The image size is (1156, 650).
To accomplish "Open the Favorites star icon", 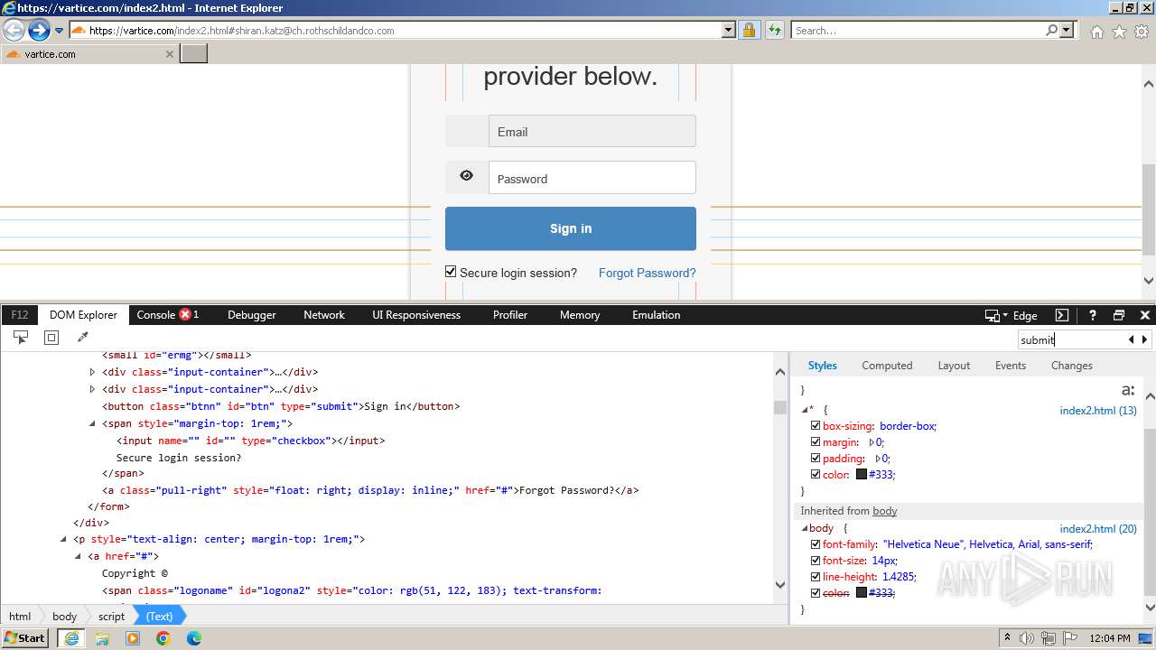I will click(1119, 32).
